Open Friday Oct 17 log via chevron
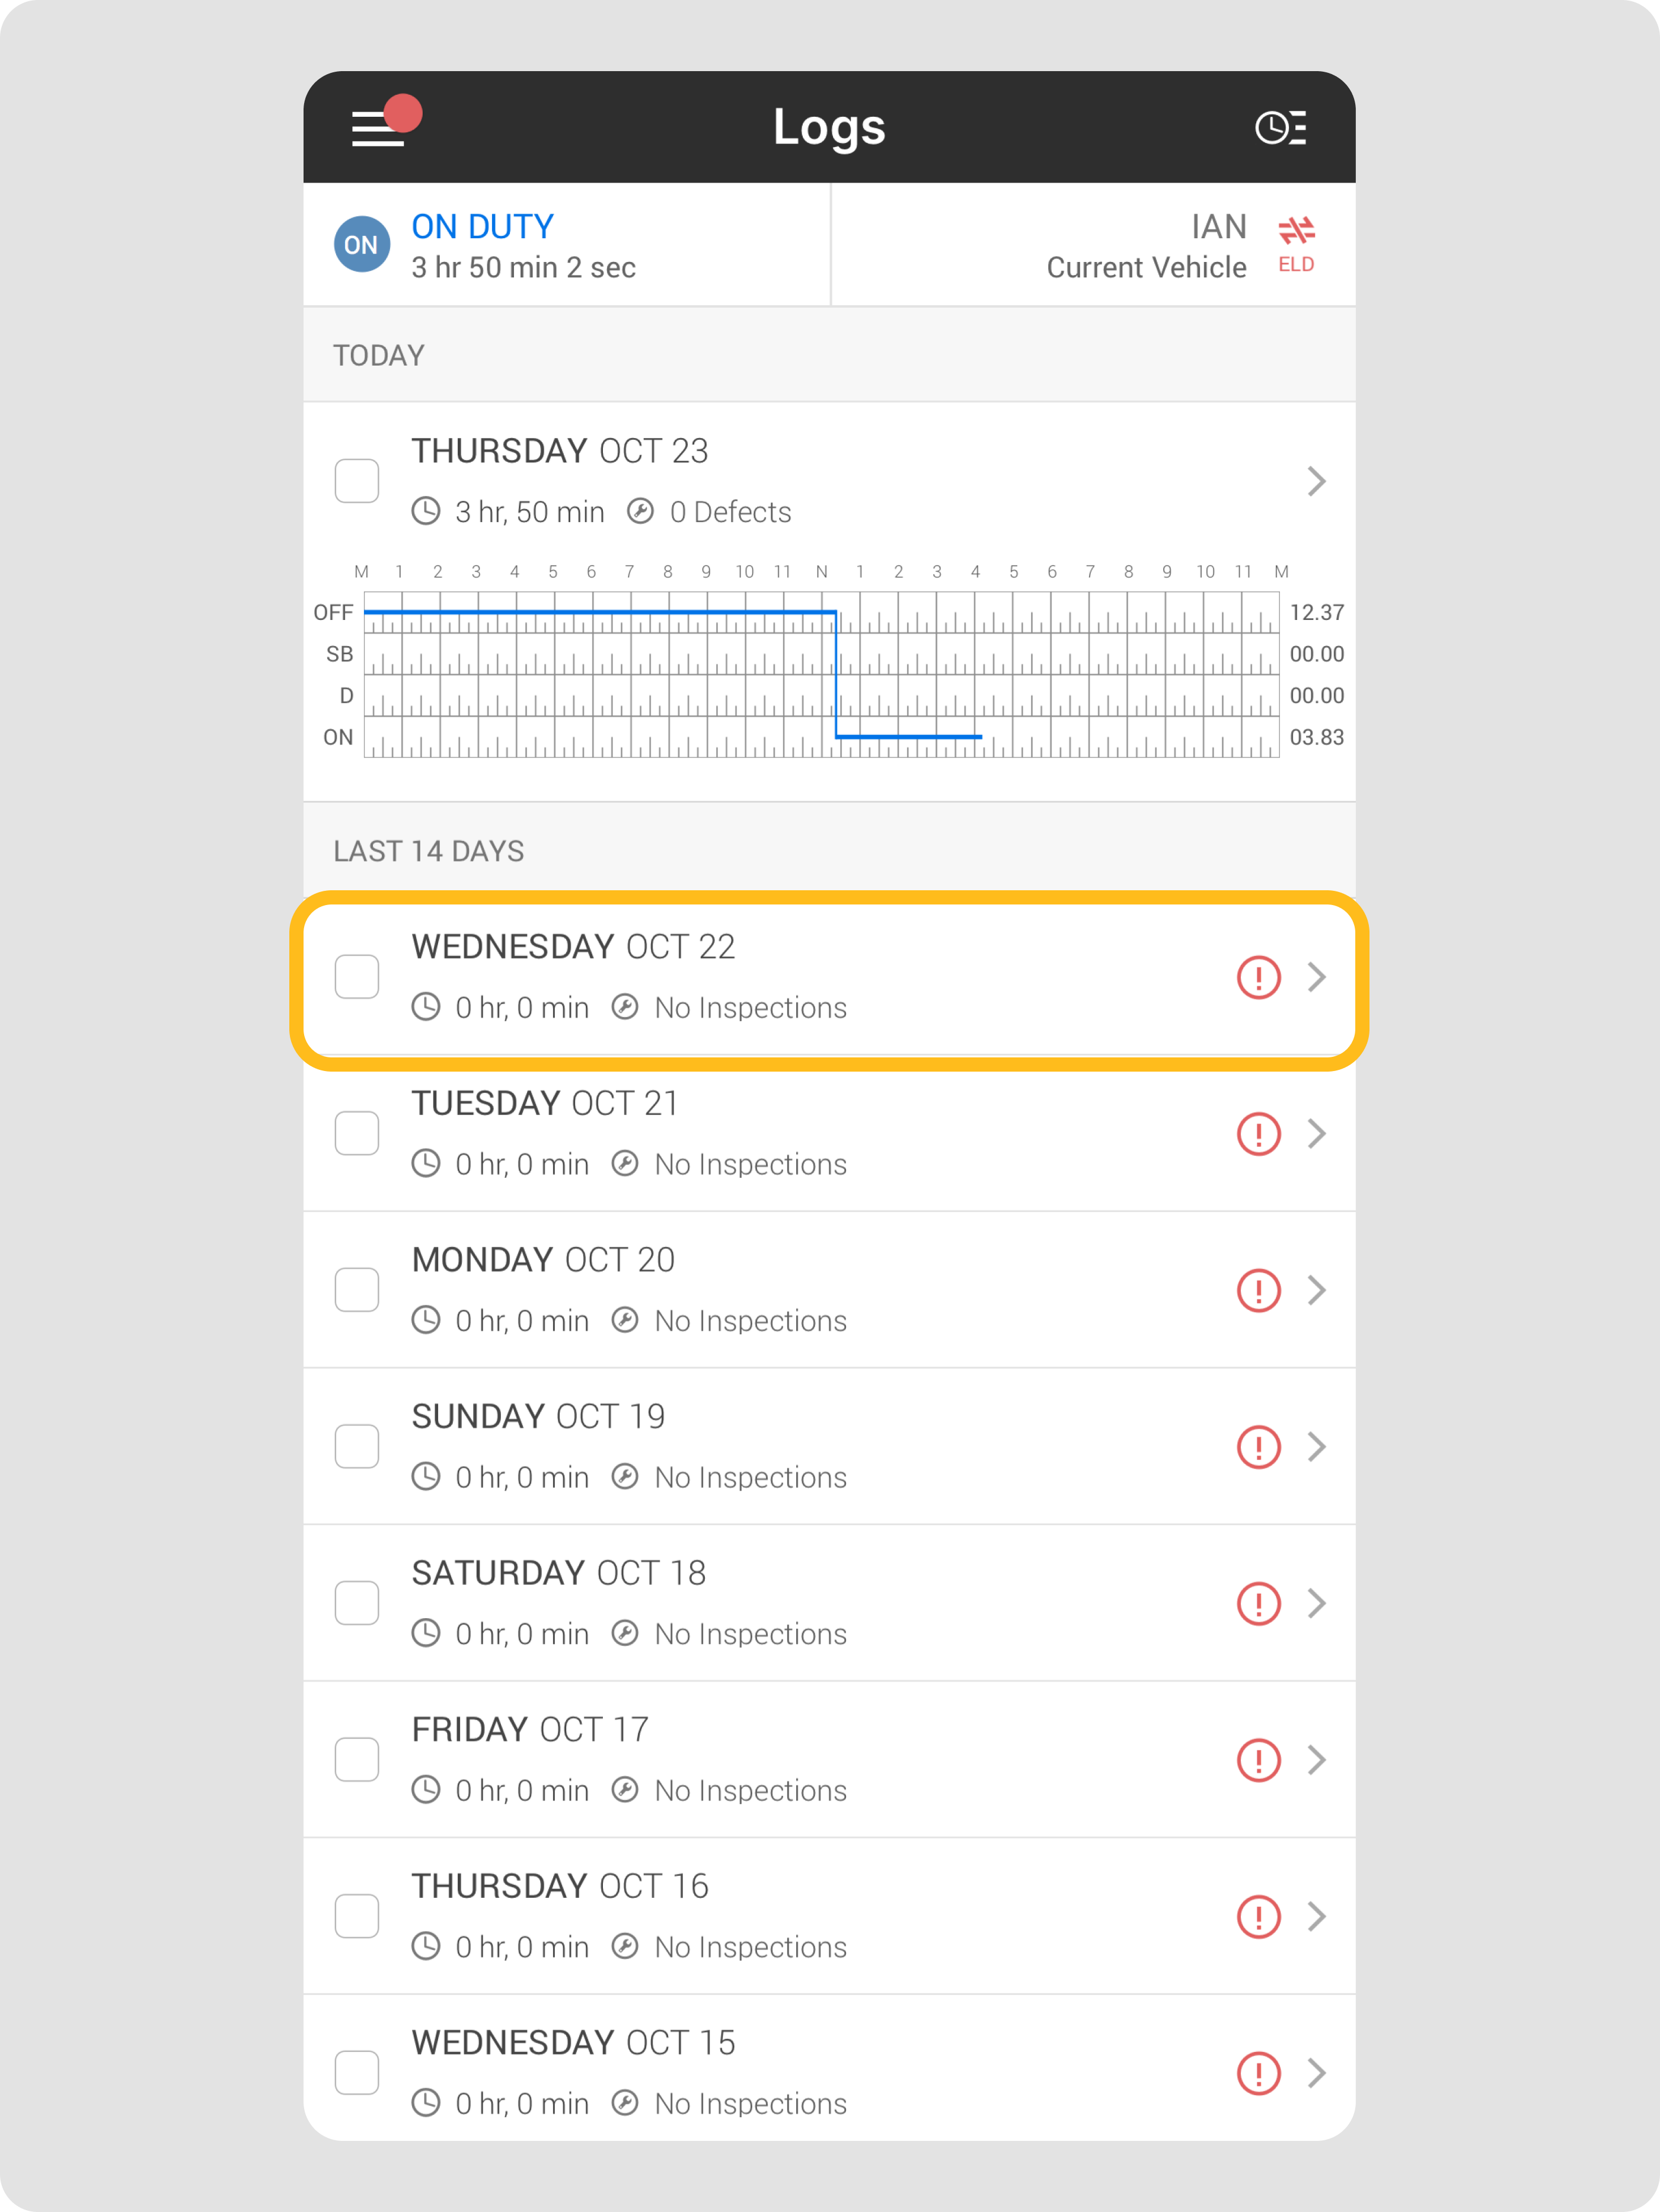Image resolution: width=1660 pixels, height=2212 pixels. (1316, 1760)
